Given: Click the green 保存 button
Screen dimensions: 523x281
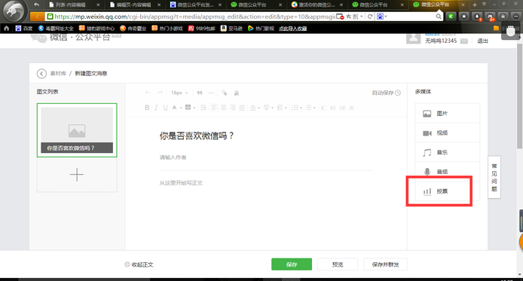Looking at the screenshot, I should point(292,264).
